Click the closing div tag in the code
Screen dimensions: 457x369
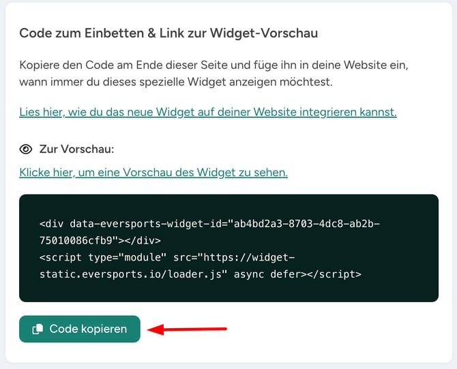143,240
